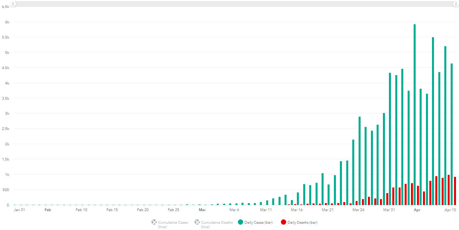
Task: Click the Mar 16 x-axis label
Action: pos(297,210)
